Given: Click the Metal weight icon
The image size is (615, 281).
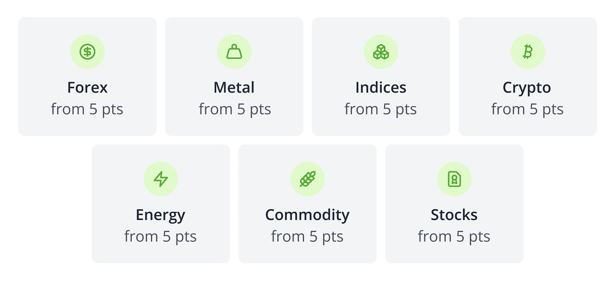Looking at the screenshot, I should pyautogui.click(x=234, y=52).
